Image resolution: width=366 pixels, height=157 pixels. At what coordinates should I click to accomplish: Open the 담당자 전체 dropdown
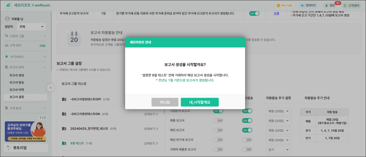coord(32,27)
